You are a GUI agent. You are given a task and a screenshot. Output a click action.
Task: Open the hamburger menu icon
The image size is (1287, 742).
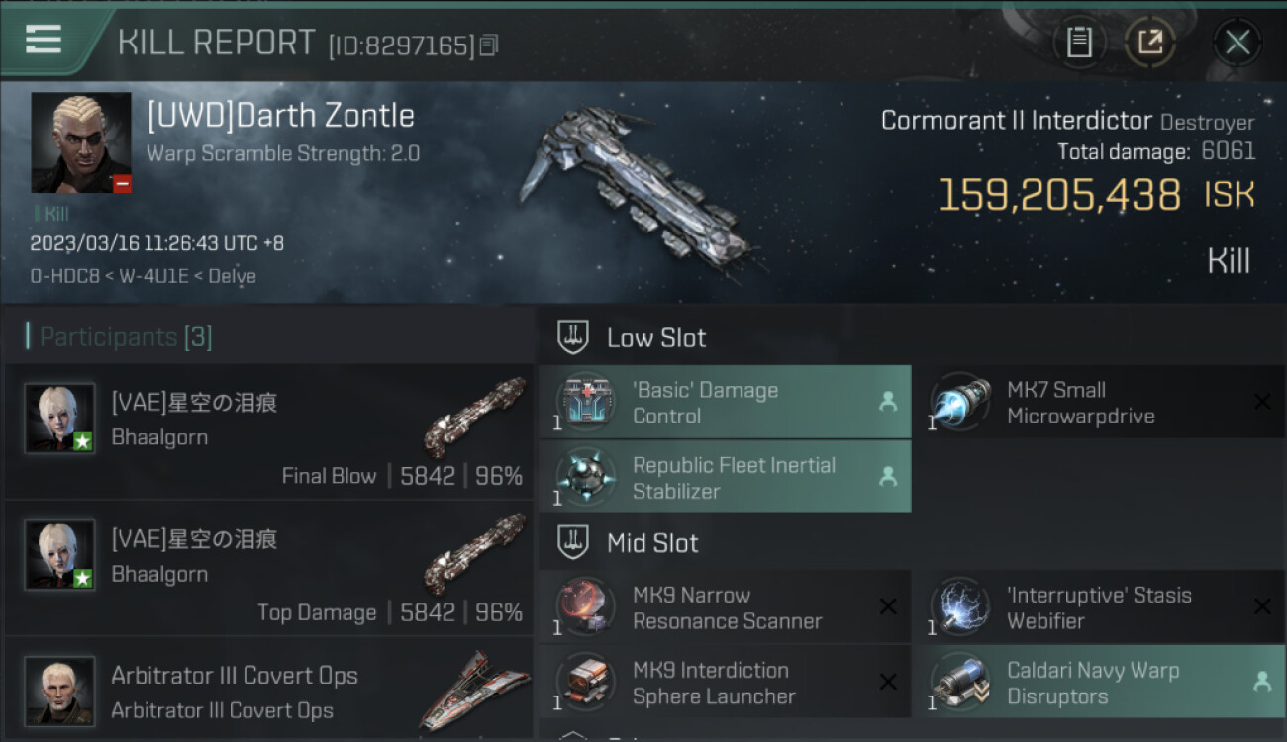(44, 40)
